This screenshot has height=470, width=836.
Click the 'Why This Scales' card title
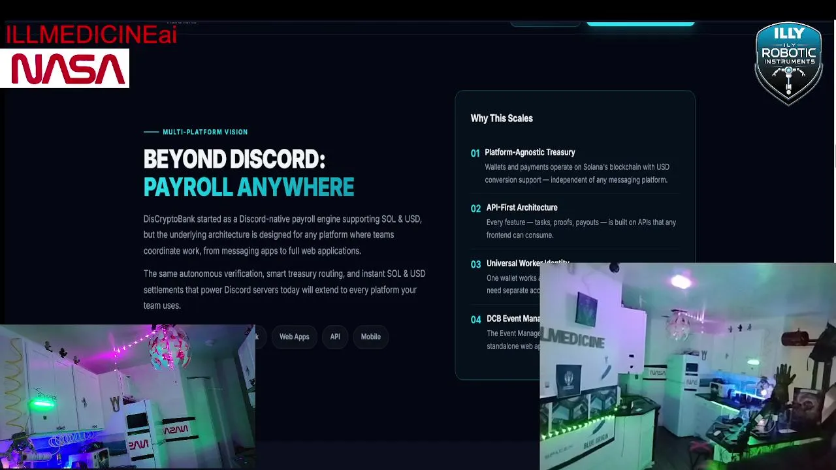[x=502, y=118]
